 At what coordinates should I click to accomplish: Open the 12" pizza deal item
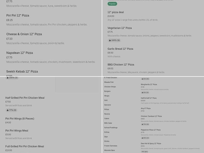116,12
